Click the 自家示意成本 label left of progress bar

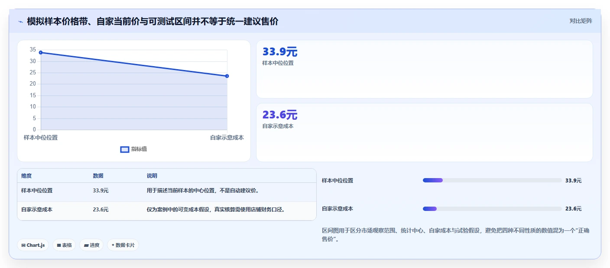pos(337,209)
